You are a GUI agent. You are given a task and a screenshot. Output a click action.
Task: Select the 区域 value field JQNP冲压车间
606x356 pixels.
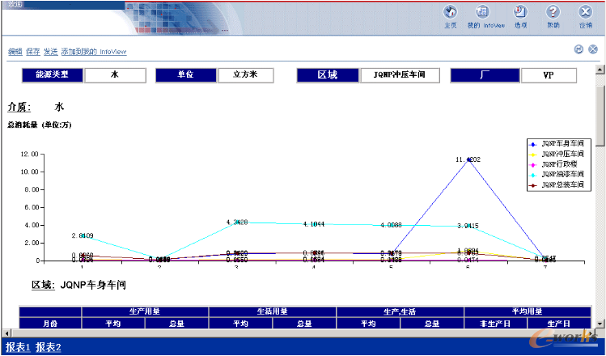(x=393, y=74)
